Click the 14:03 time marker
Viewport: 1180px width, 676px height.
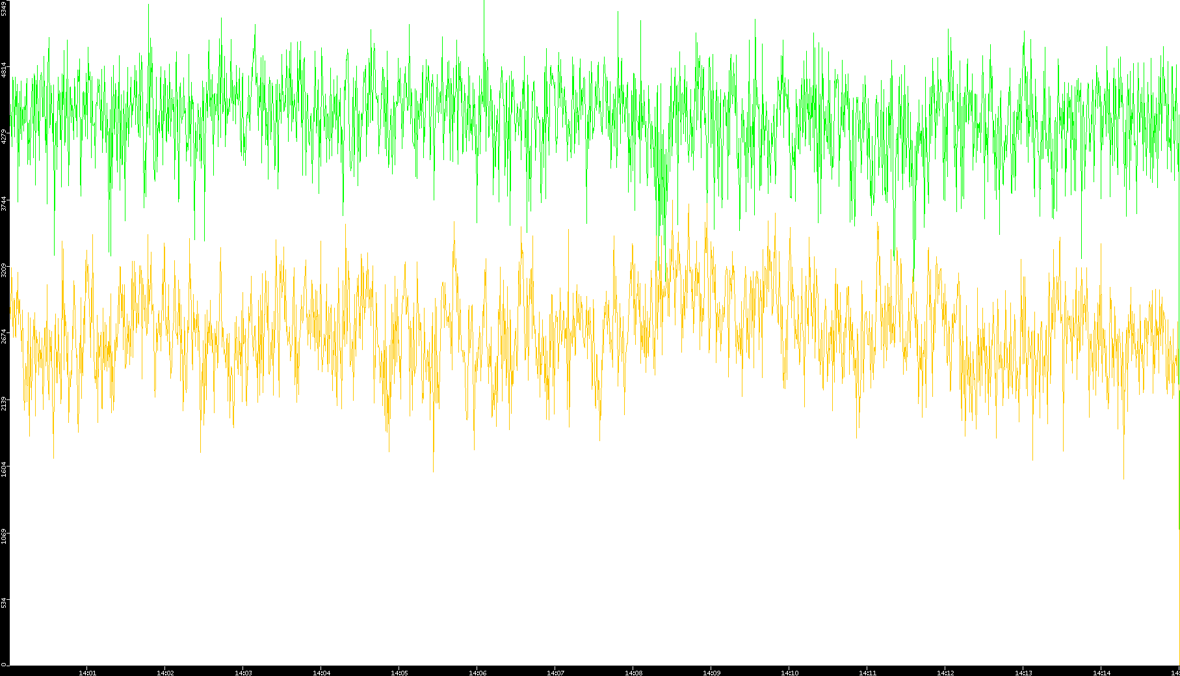243,673
